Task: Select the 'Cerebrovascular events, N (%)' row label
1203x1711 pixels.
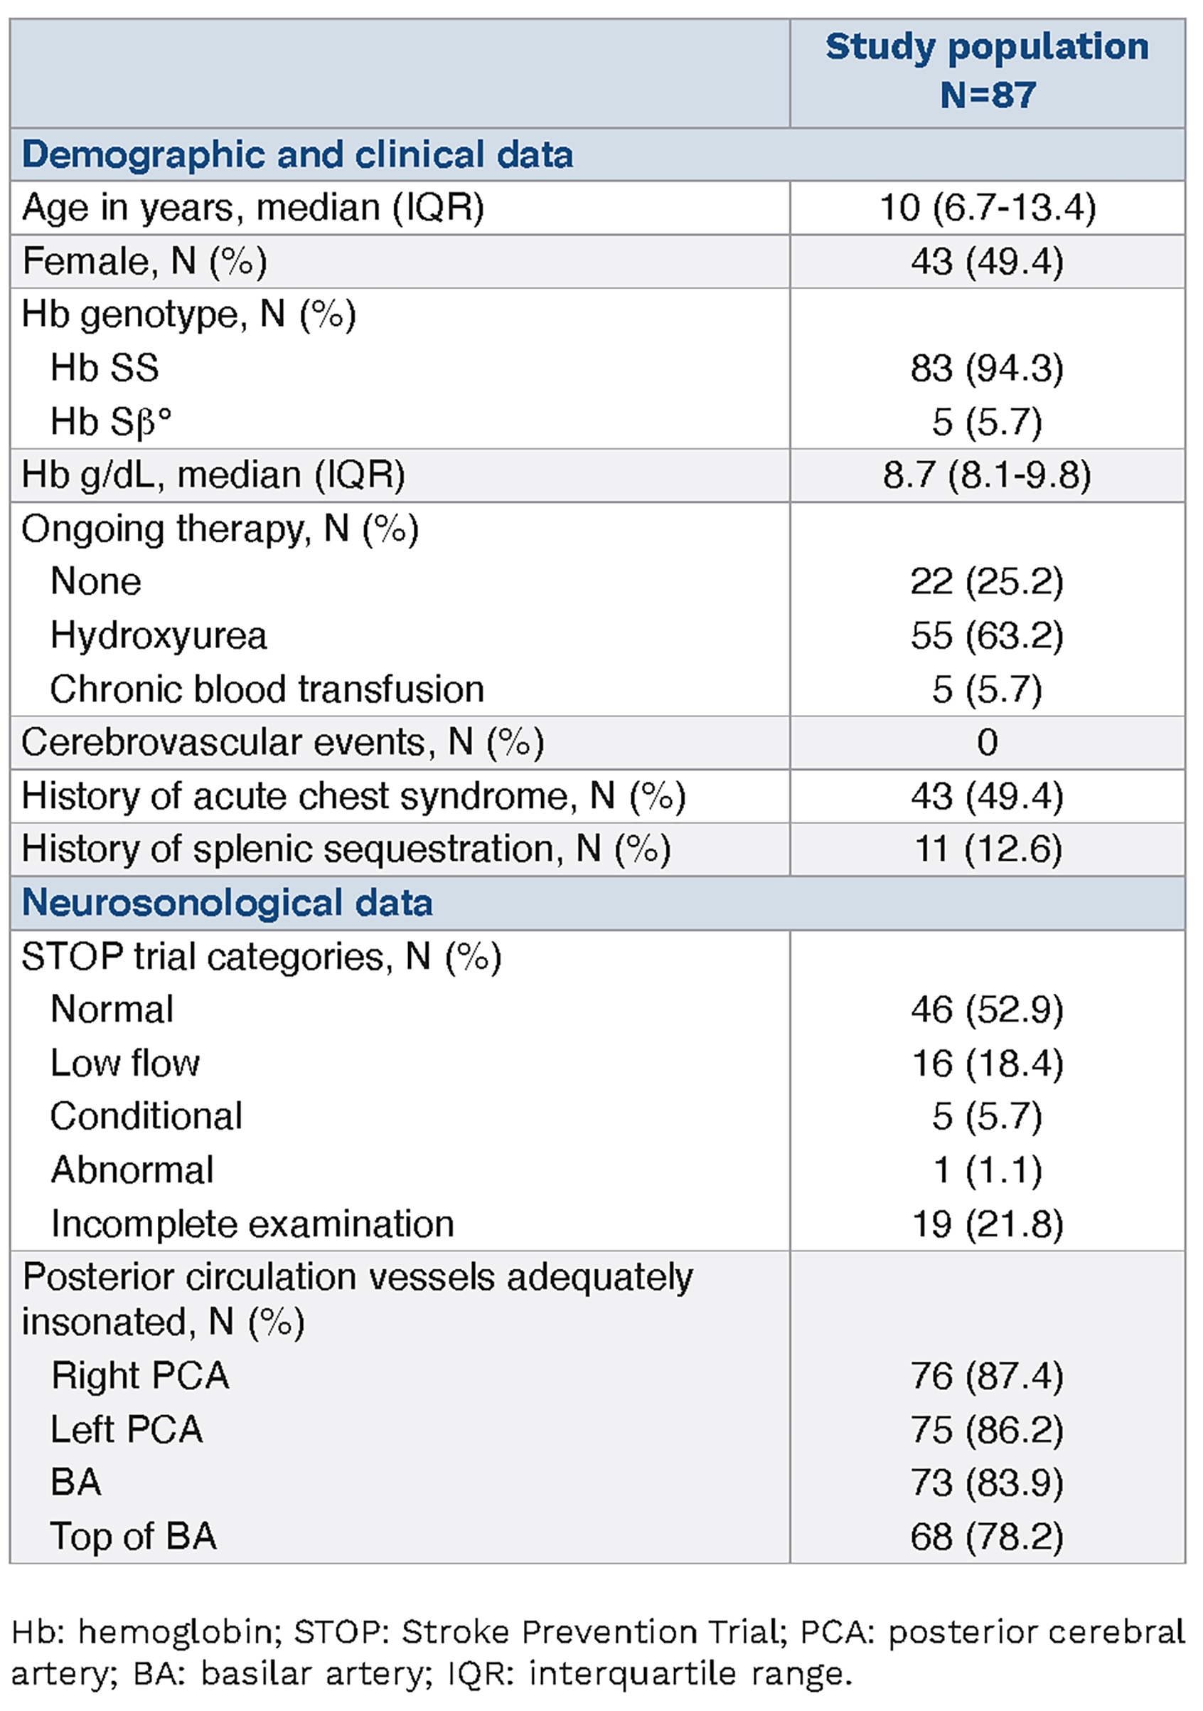Action: 283,742
